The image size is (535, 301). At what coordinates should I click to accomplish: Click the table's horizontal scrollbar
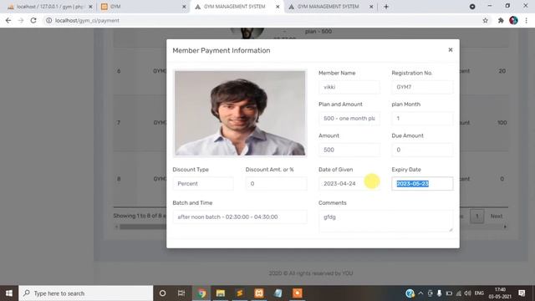[x=143, y=227]
